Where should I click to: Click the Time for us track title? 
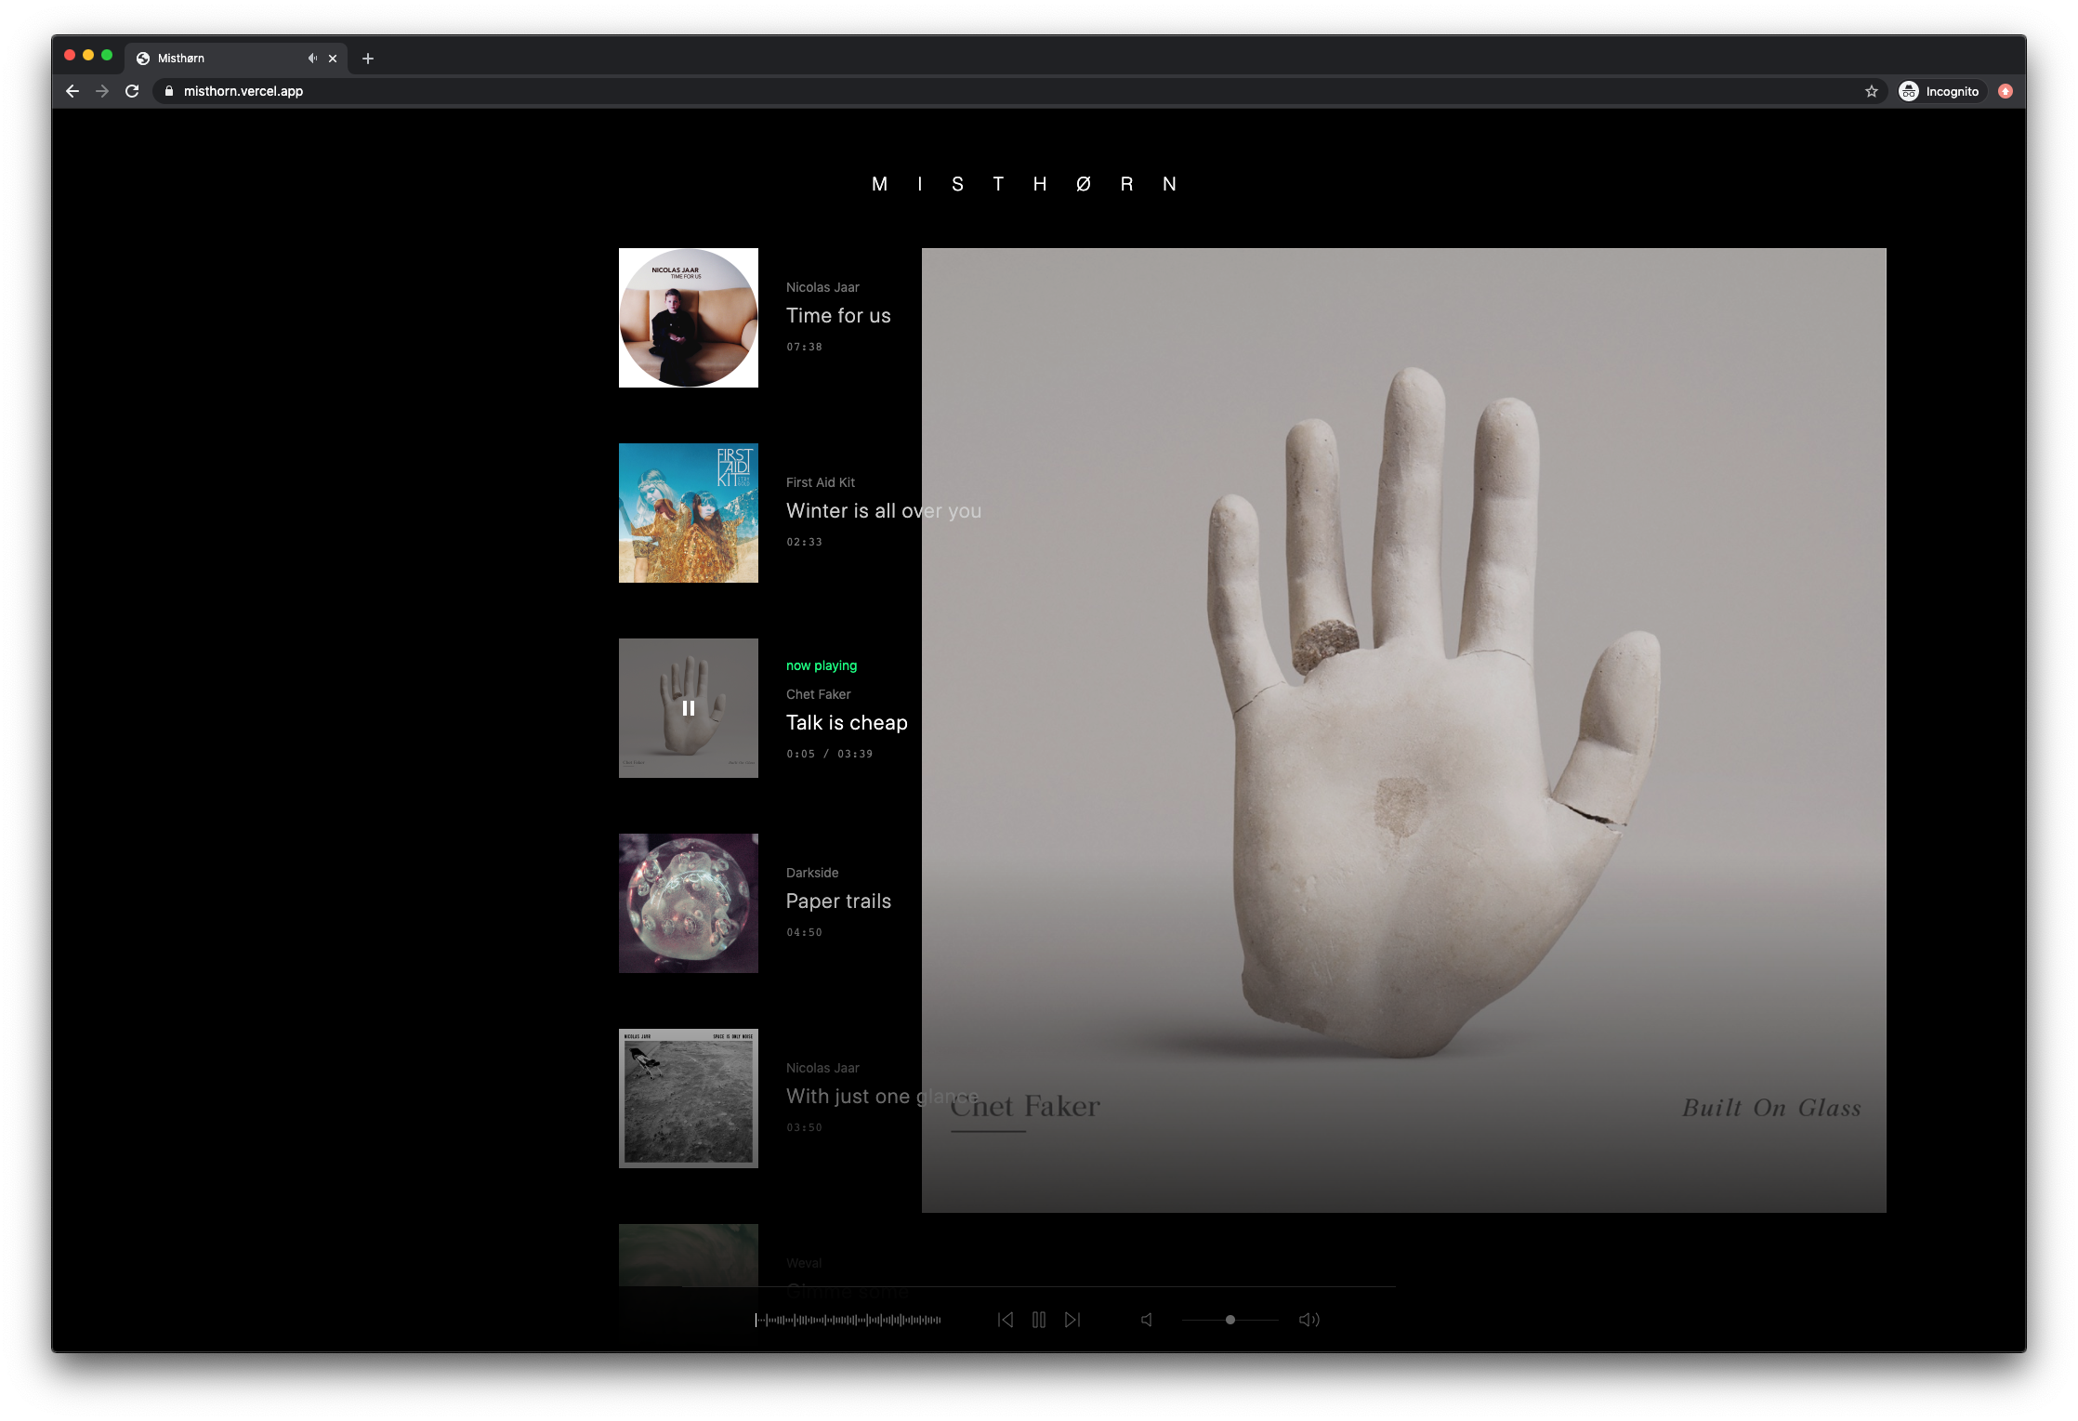[838, 316]
